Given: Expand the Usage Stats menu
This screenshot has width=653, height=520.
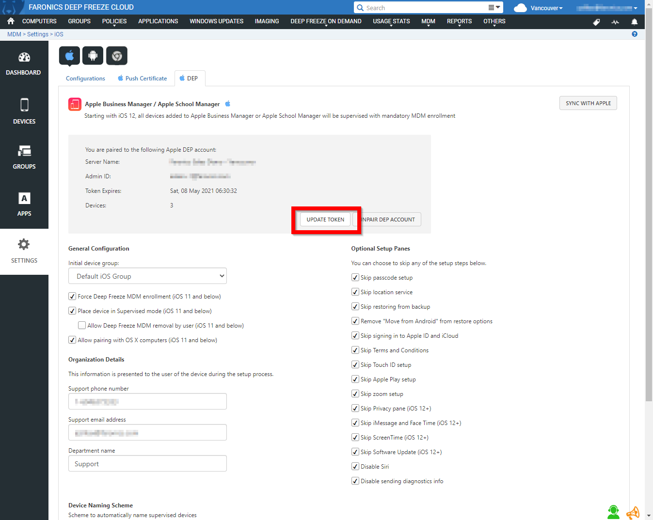Looking at the screenshot, I should point(391,21).
